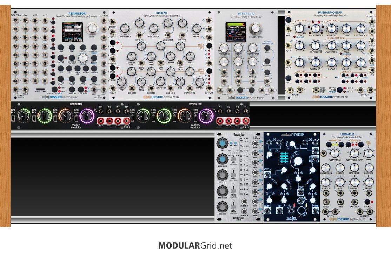Click Assimil8or DATA 1 encoder knob
The width and height of the screenshot is (391, 253).
pos(92,29)
